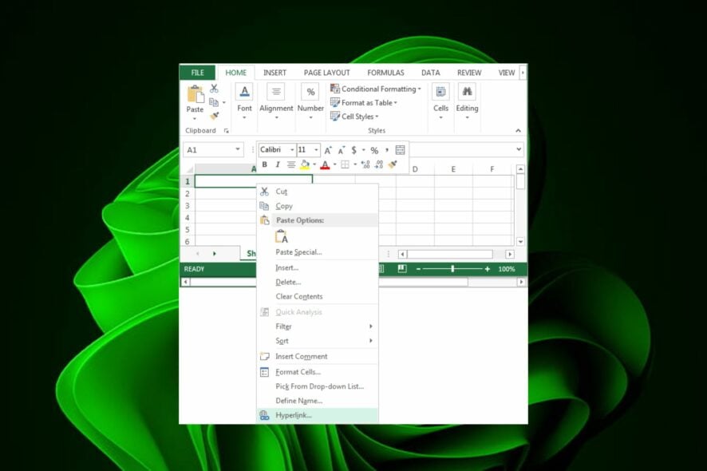This screenshot has width=707, height=471.
Task: Click the vertical scrollbar down arrow
Action: pos(520,241)
